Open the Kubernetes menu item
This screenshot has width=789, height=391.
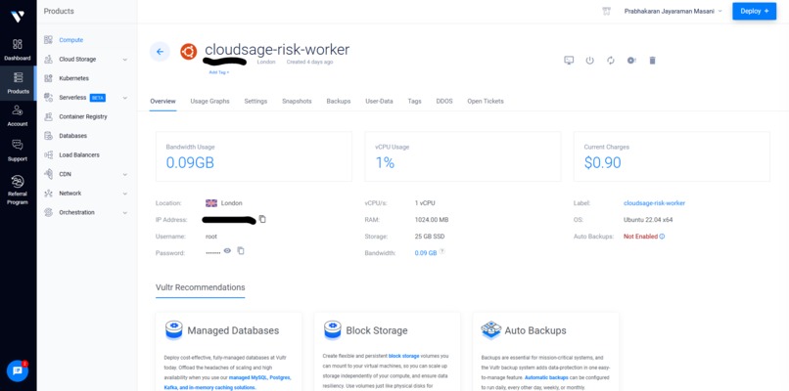tap(74, 78)
